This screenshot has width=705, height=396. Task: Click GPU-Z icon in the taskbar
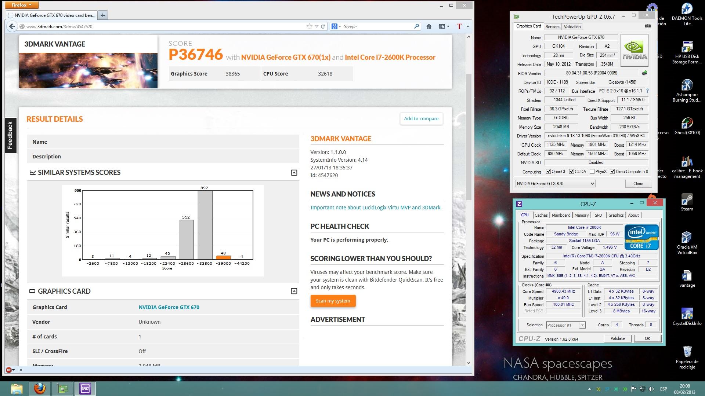coord(62,389)
